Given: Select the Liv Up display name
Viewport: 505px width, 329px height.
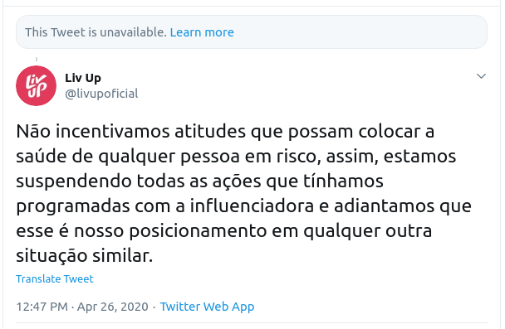Looking at the screenshot, I should (83, 78).
